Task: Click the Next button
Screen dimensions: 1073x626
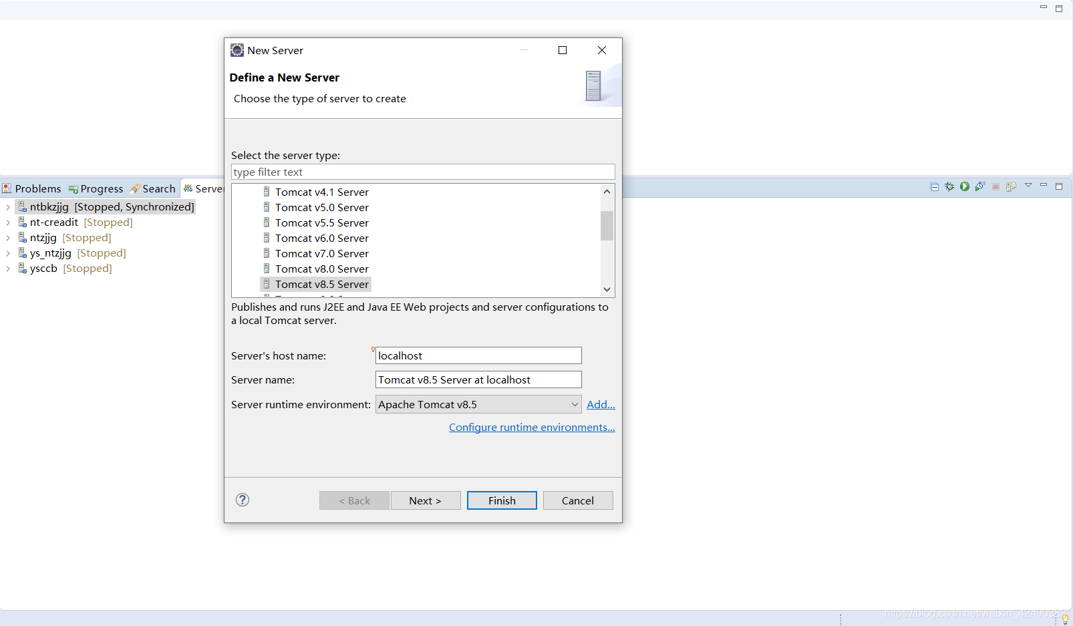Action: point(426,500)
